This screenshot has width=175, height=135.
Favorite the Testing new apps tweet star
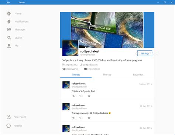pyautogui.click(x=89, y=118)
